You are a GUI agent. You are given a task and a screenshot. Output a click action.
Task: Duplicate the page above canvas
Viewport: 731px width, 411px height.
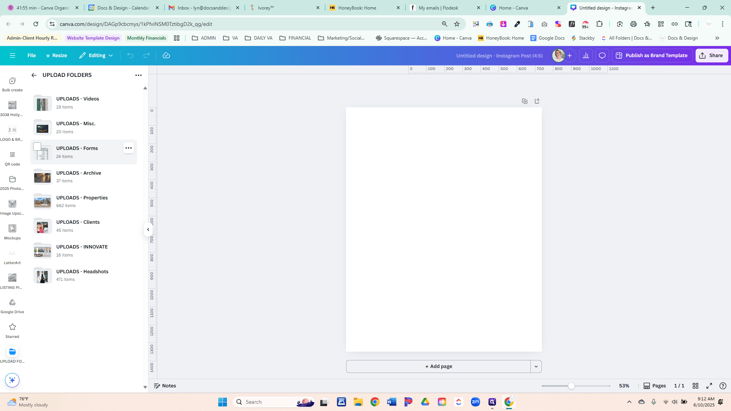(x=525, y=101)
